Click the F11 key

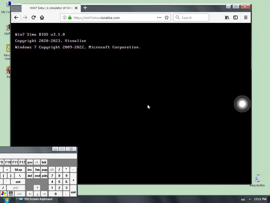pos(15,162)
